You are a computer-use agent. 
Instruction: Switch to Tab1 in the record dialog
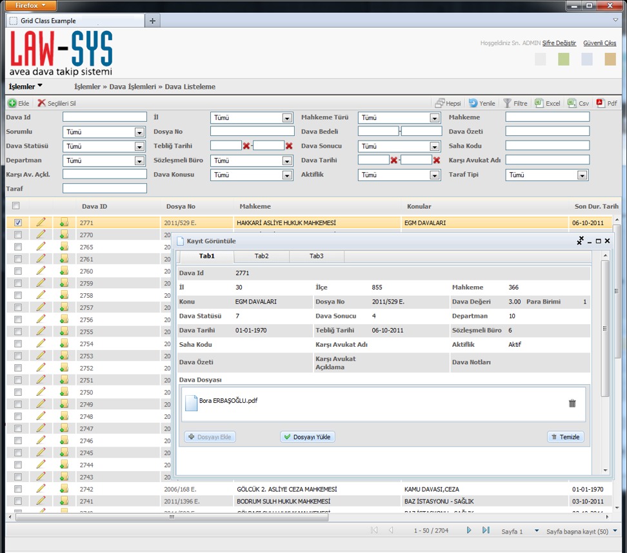[x=206, y=256]
